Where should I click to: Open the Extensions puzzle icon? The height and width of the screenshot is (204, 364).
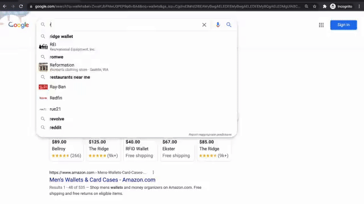(325, 6)
